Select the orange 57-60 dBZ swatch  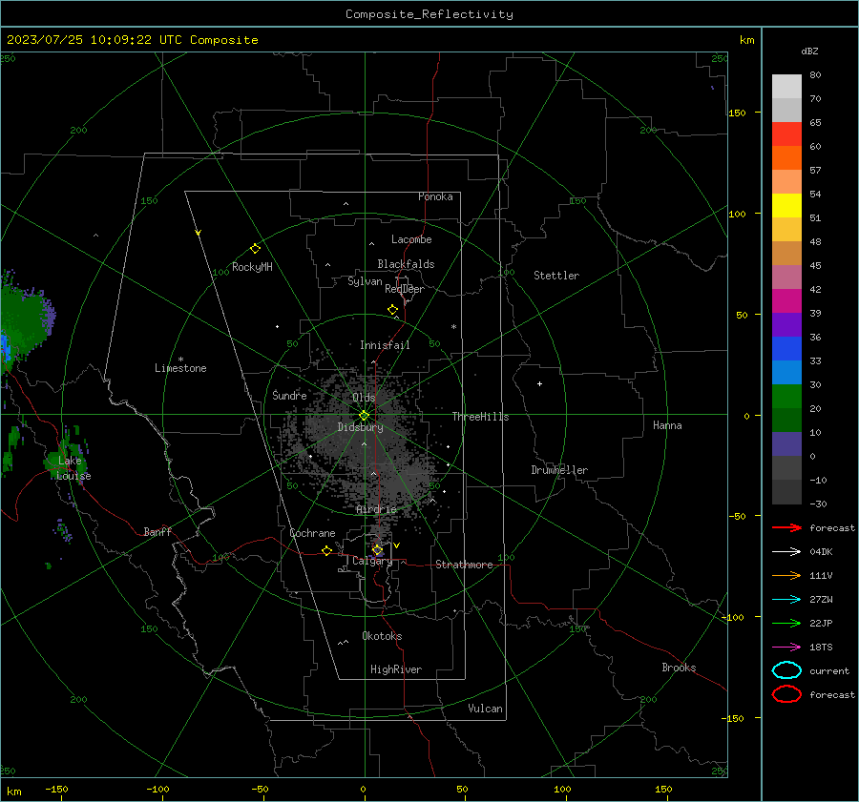pos(786,157)
